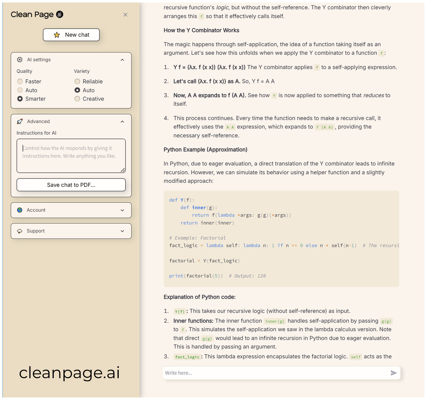Click the send message arrow icon
Screen dimensions: 427x400
pyautogui.click(x=393, y=373)
